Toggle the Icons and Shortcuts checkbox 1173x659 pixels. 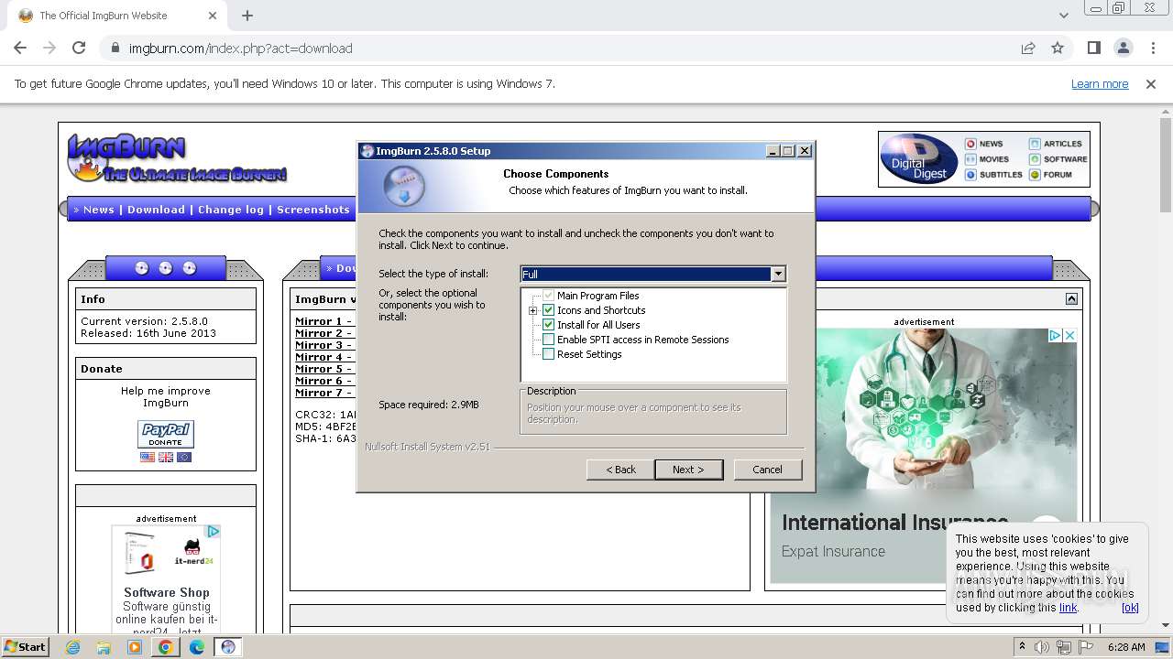pyautogui.click(x=548, y=310)
